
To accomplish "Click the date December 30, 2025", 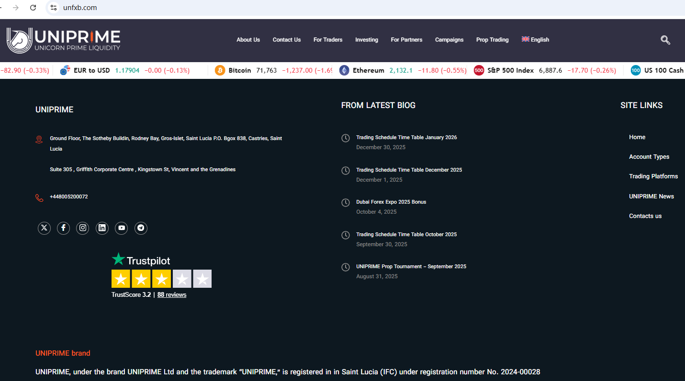I will [381, 147].
